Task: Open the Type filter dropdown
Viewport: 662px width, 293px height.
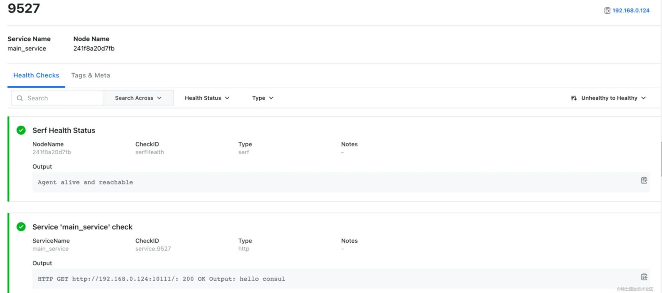Action: (x=262, y=98)
